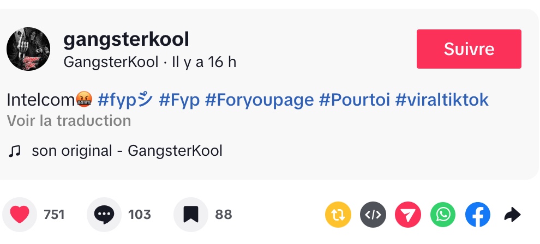Share the video to WhatsApp

(443, 215)
